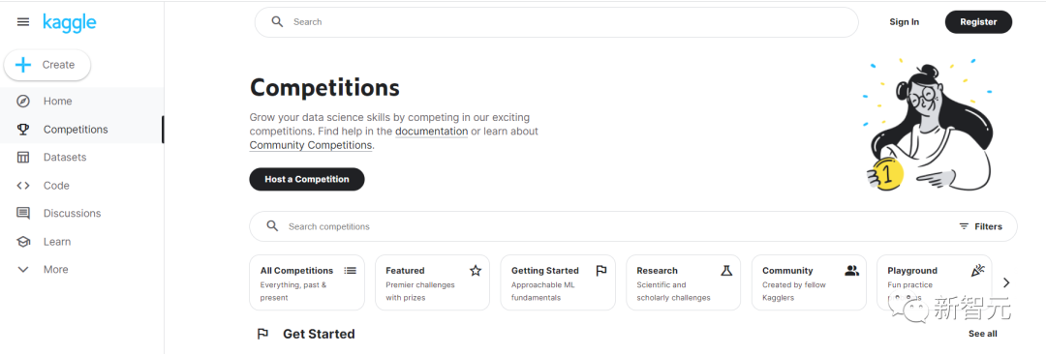The image size is (1046, 354).
Task: Show more categories with right chevron
Action: 1006,282
